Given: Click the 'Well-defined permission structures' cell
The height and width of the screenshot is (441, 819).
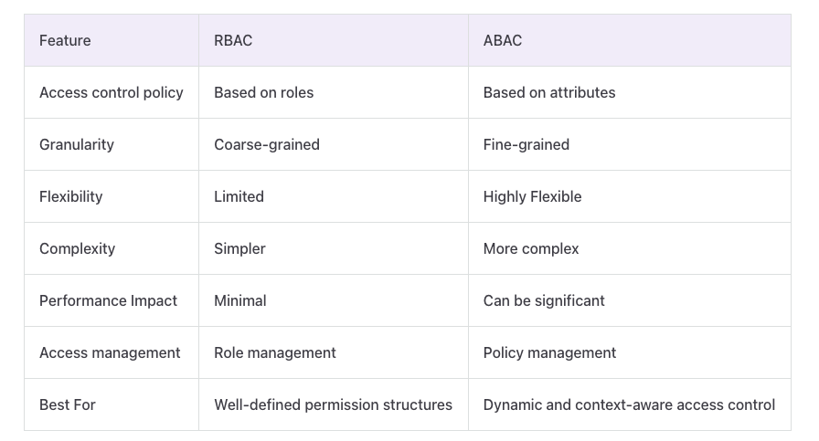Looking at the screenshot, I should 333,404.
